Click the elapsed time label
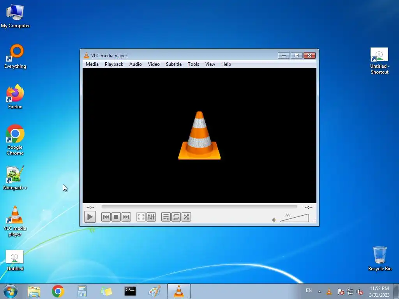399x299 pixels. tap(90, 207)
